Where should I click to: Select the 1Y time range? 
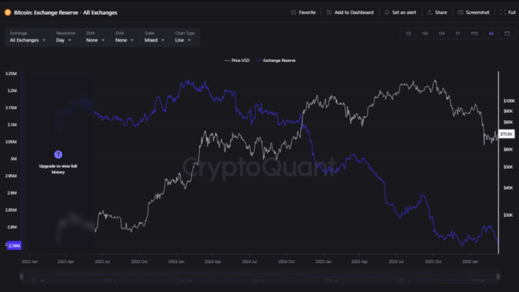[458, 34]
